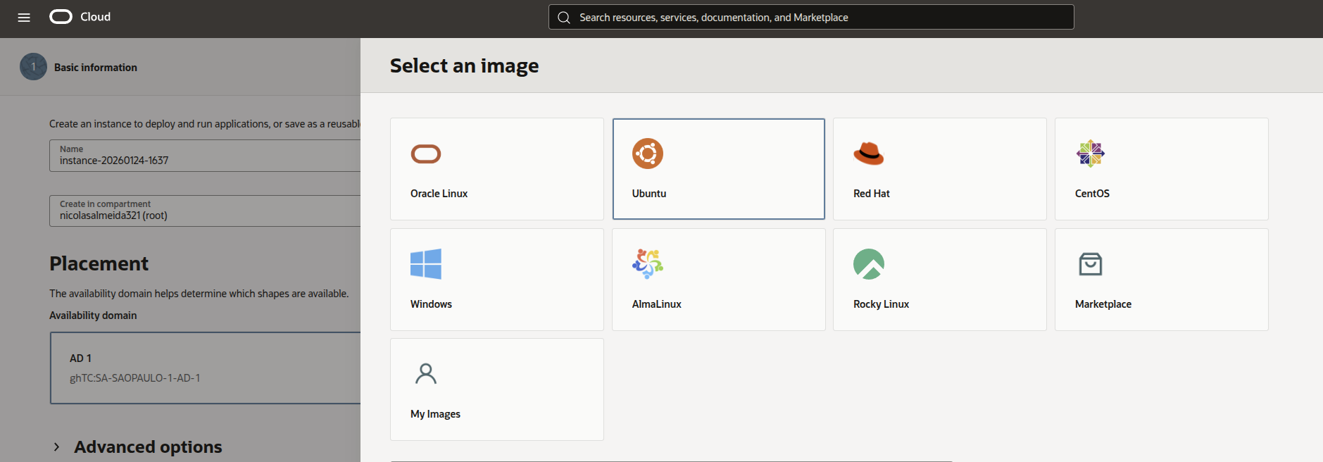The width and height of the screenshot is (1323, 462).
Task: Open the hamburger navigation menu
Action: [24, 18]
